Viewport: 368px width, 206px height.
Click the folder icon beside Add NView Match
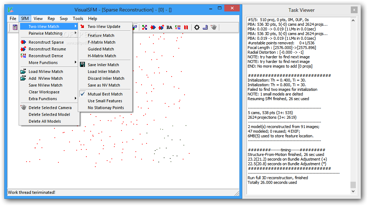coord(23,78)
